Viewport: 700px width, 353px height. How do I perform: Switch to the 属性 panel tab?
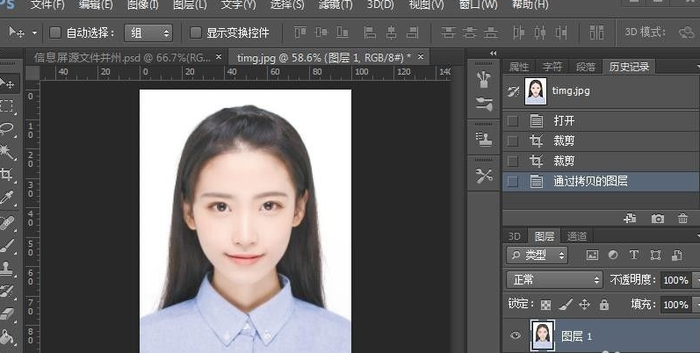pyautogui.click(x=519, y=67)
